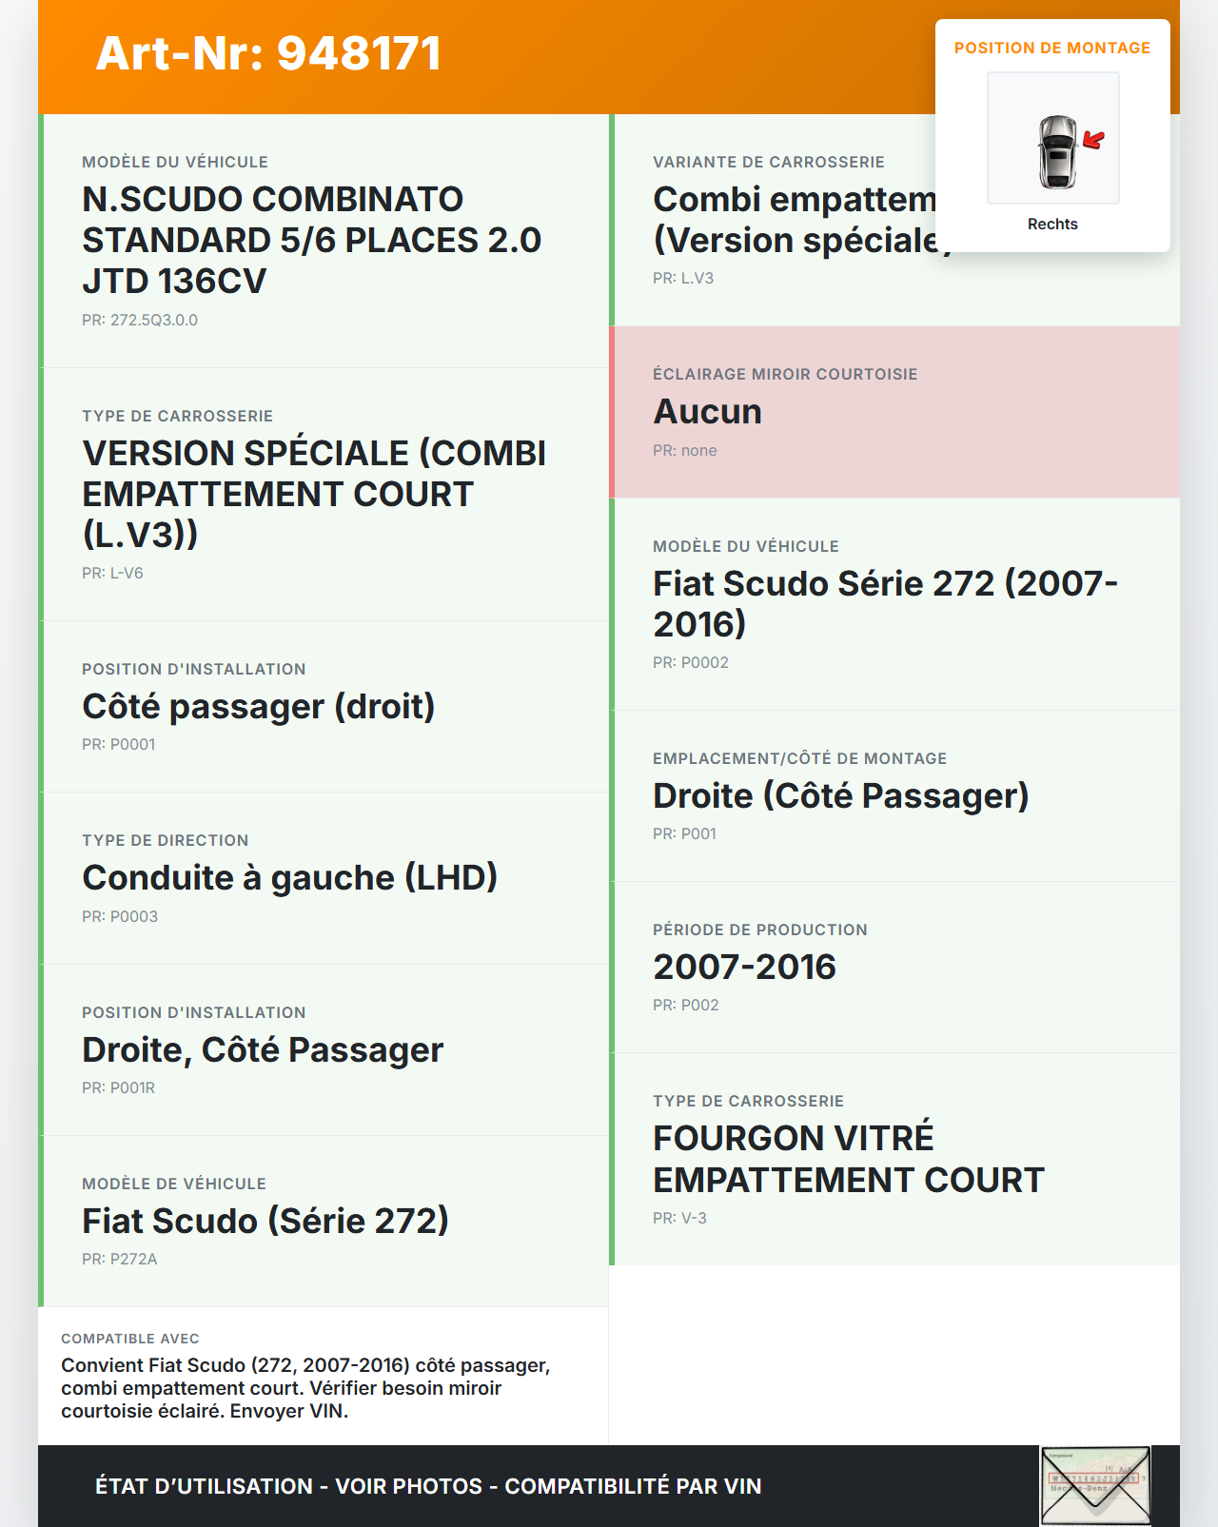The image size is (1218, 1527).
Task: Click the "Art-Nr: 948171" header title
Action: (268, 53)
